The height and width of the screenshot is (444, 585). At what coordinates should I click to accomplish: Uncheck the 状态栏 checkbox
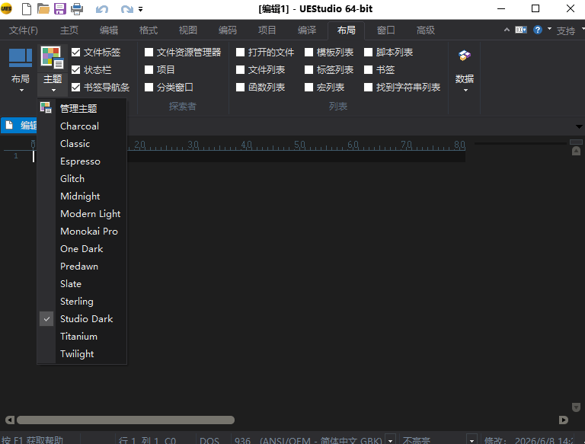(x=75, y=70)
